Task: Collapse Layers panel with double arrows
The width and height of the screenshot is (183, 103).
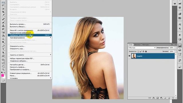Action: click(x=172, y=45)
